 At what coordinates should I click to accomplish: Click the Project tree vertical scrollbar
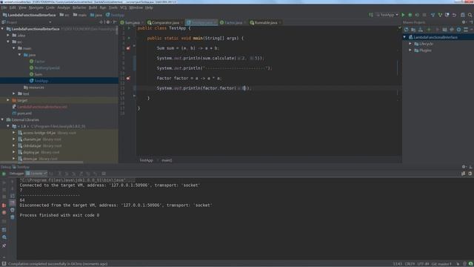pyautogui.click(x=117, y=31)
